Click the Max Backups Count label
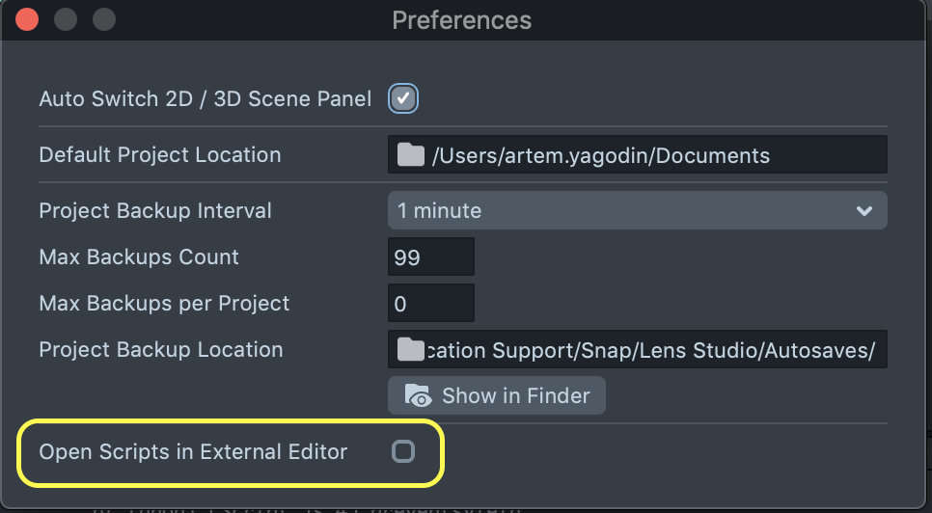This screenshot has height=513, width=932. pos(139,257)
